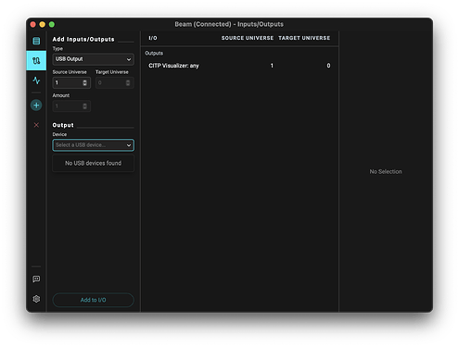Click the Add to I/O button
Screen dimensions: 459x347
click(94, 300)
